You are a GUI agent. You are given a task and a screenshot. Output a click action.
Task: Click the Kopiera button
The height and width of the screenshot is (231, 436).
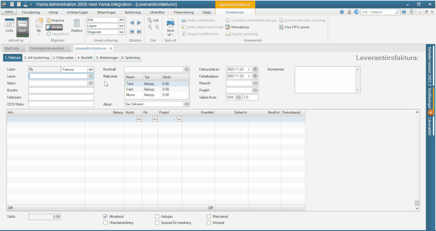pyautogui.click(x=55, y=20)
